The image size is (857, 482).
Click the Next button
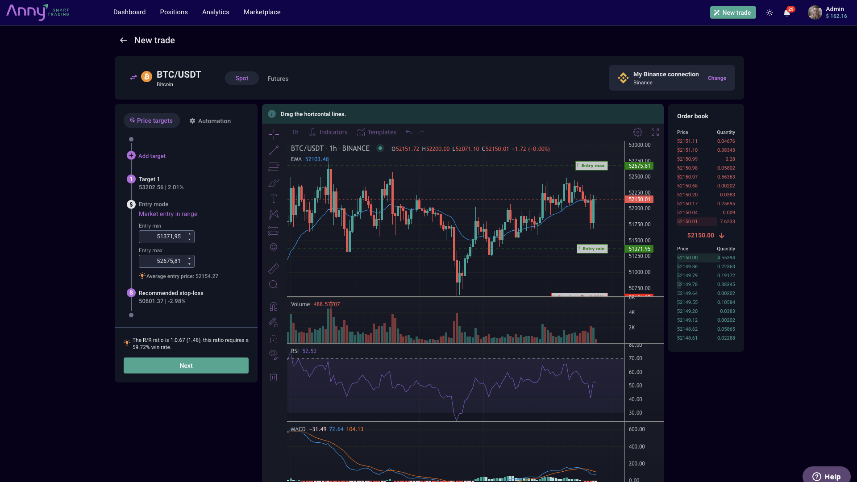tap(186, 365)
